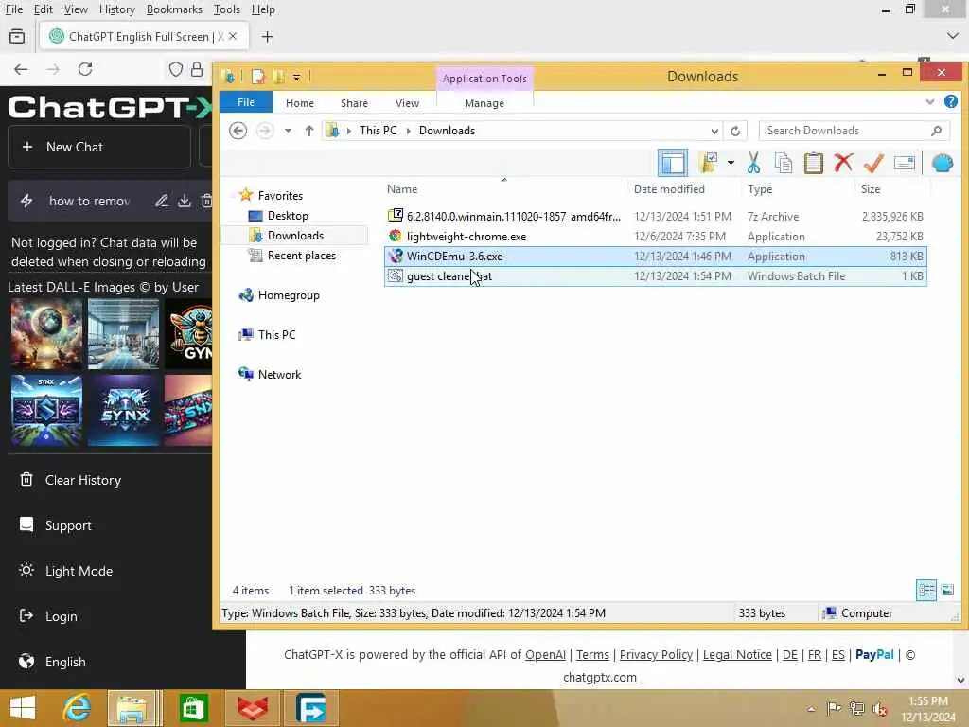
Task: Select the guest cleaner.bat file
Action: (656, 276)
